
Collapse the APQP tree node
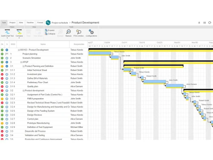[21, 62]
